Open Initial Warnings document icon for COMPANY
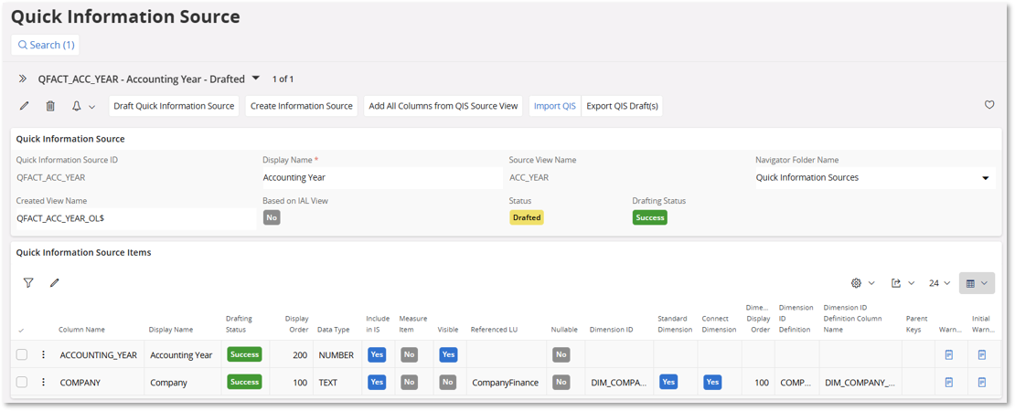 pos(981,382)
